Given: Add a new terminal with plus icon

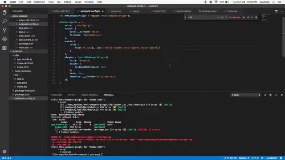Looking at the screenshot, I should coord(265,95).
